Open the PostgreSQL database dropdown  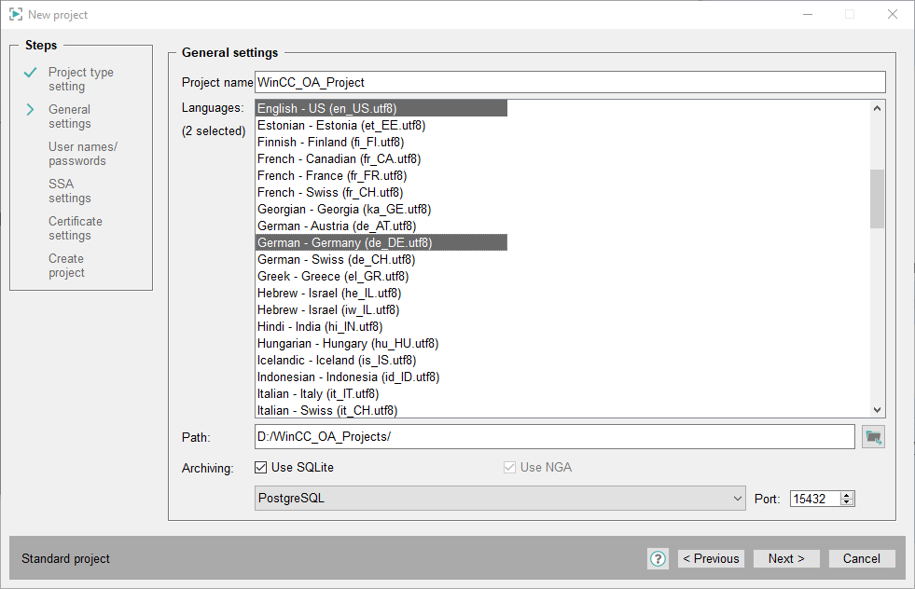point(500,499)
